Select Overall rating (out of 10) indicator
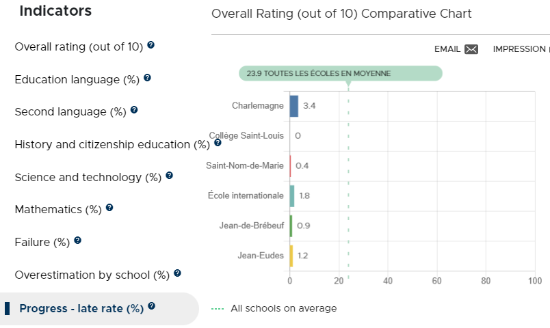Screen dimensions: 550x328 [x=79, y=46]
